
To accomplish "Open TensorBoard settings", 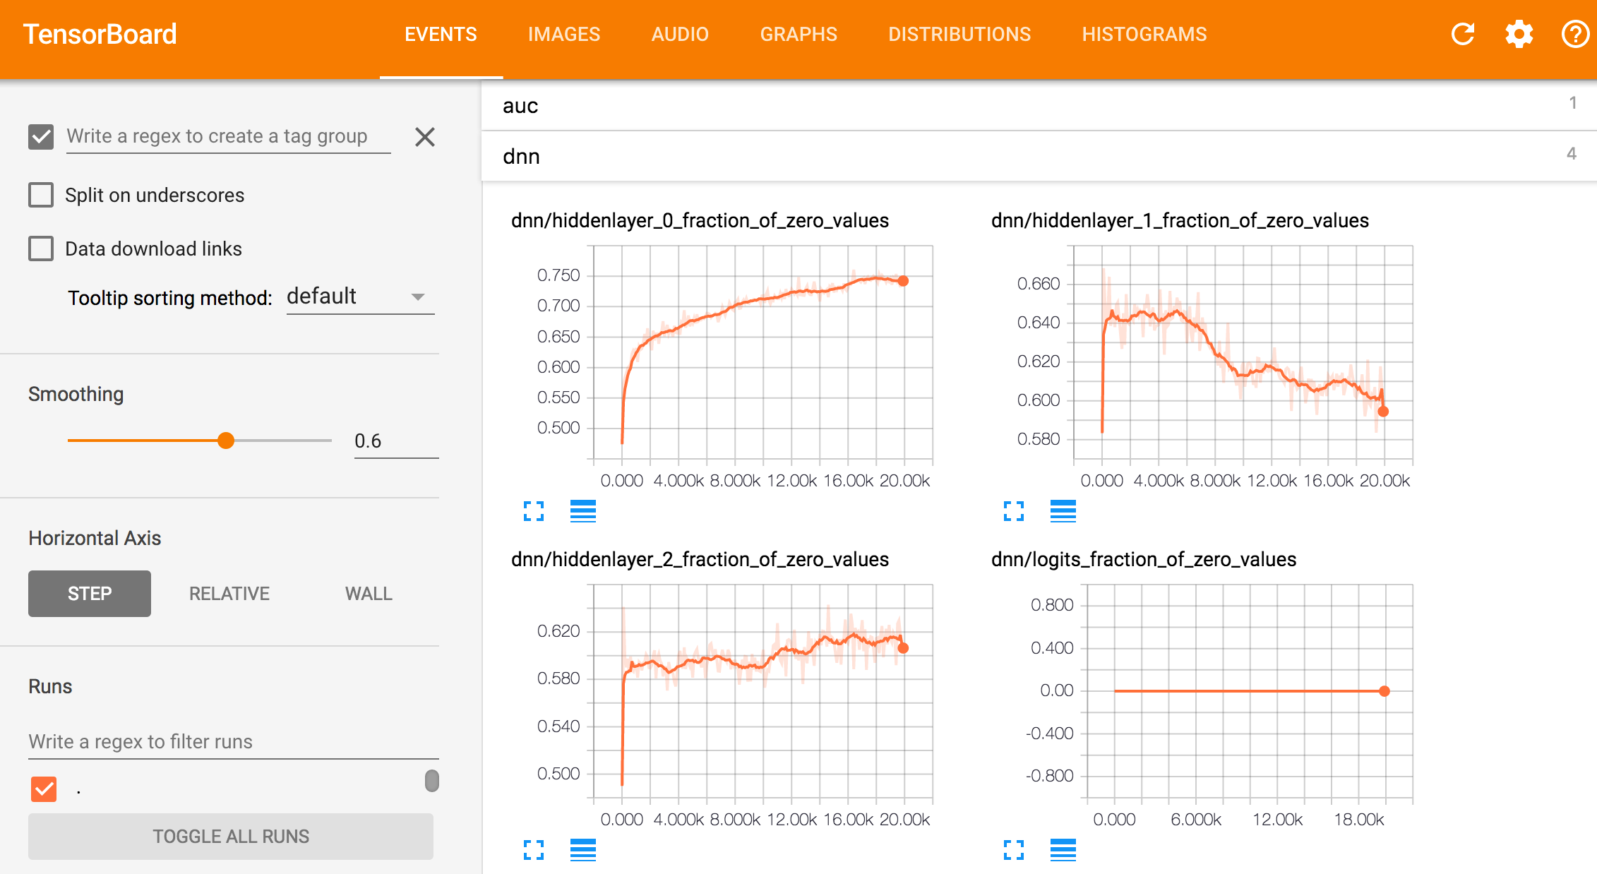I will [x=1519, y=33].
